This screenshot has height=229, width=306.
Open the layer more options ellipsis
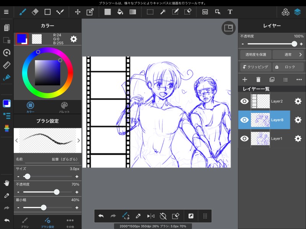point(299,79)
